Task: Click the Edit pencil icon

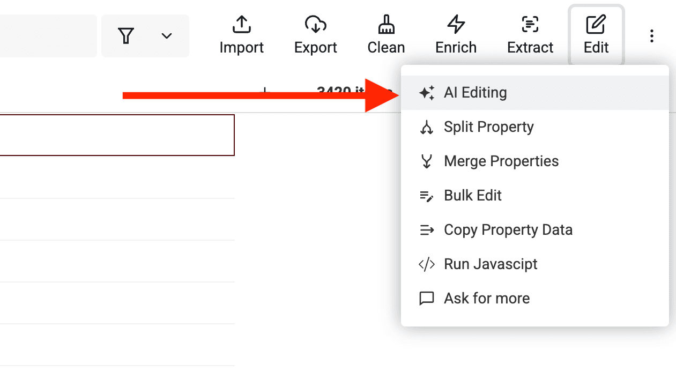Action: (596, 24)
